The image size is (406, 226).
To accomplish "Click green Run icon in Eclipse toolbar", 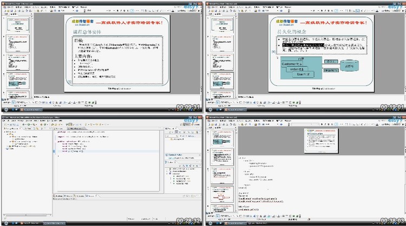I will point(29,124).
